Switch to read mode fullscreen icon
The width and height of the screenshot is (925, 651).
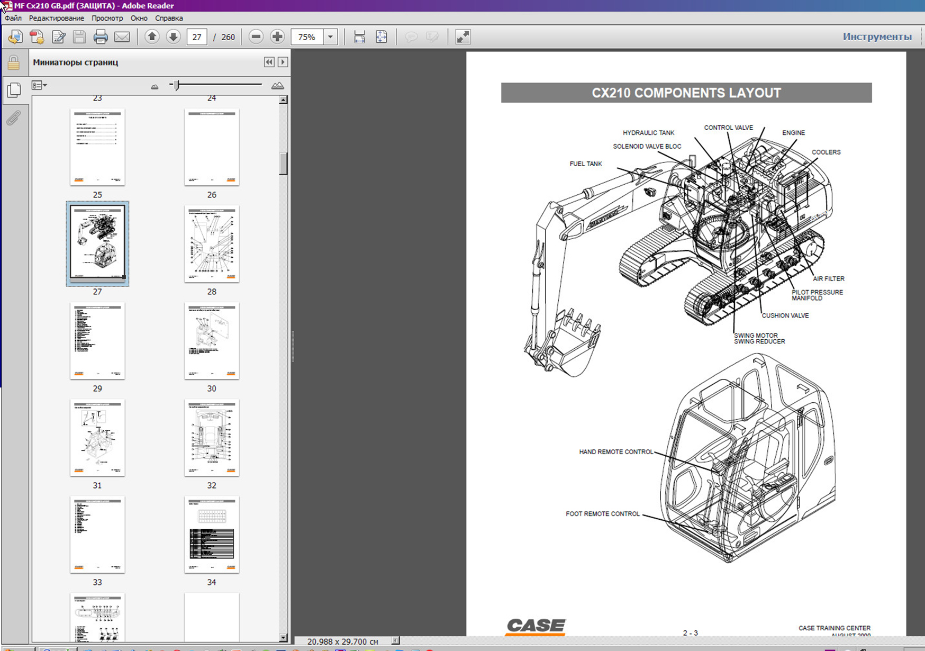pyautogui.click(x=463, y=37)
